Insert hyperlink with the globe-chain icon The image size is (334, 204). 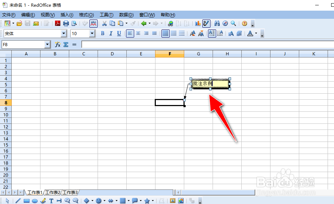(x=170, y=23)
